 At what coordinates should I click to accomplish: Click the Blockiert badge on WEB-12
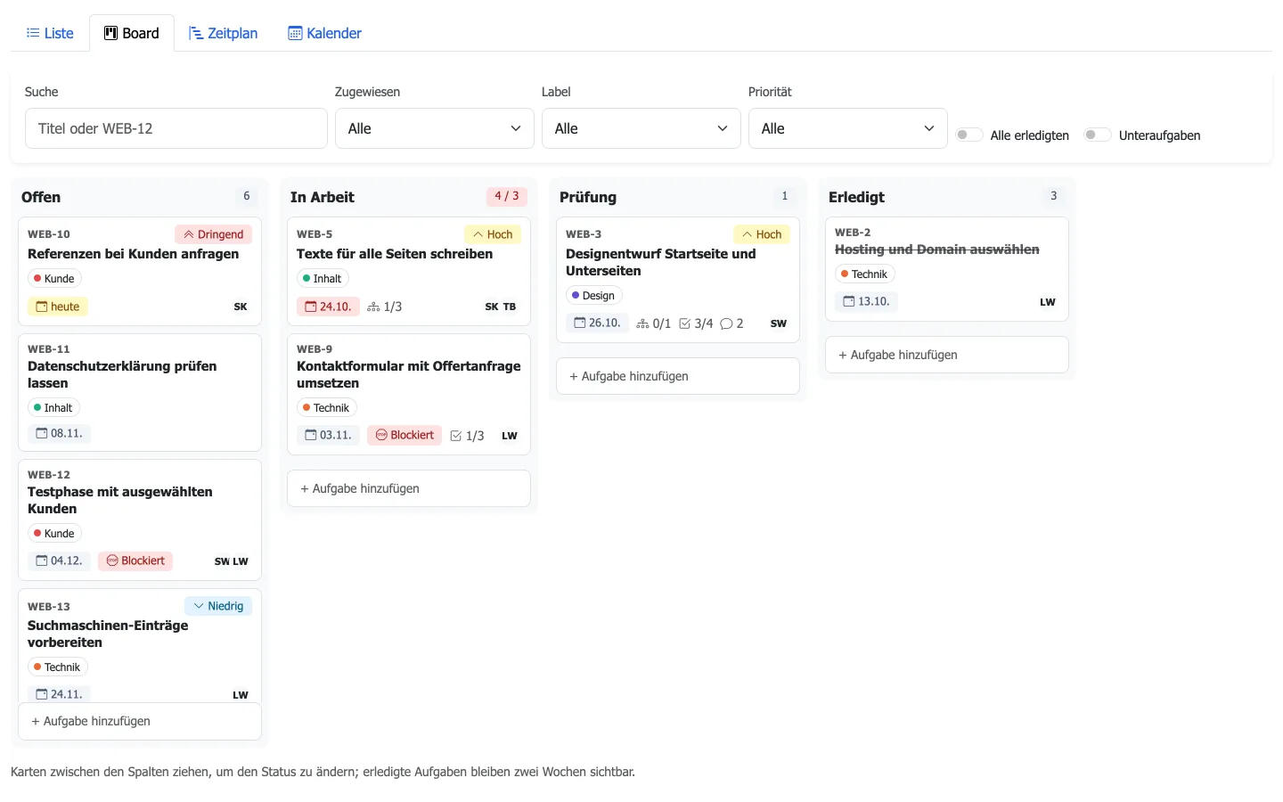pyautogui.click(x=135, y=561)
